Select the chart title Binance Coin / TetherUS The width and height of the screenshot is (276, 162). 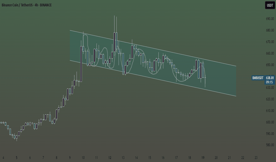(x=17, y=5)
